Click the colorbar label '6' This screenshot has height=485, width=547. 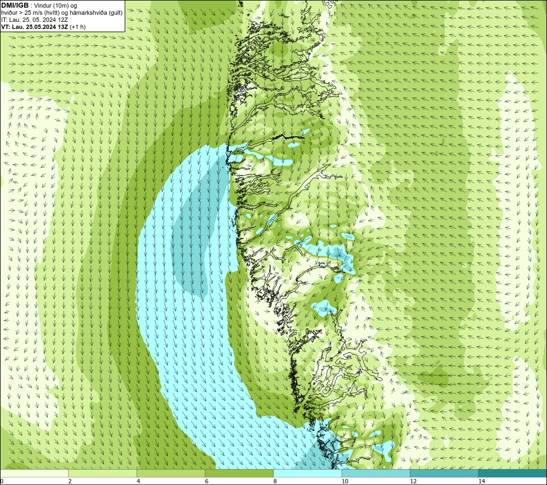point(207,482)
